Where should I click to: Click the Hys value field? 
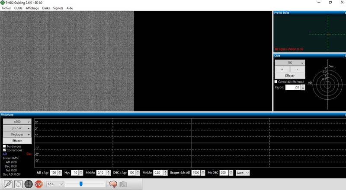pos(75,173)
